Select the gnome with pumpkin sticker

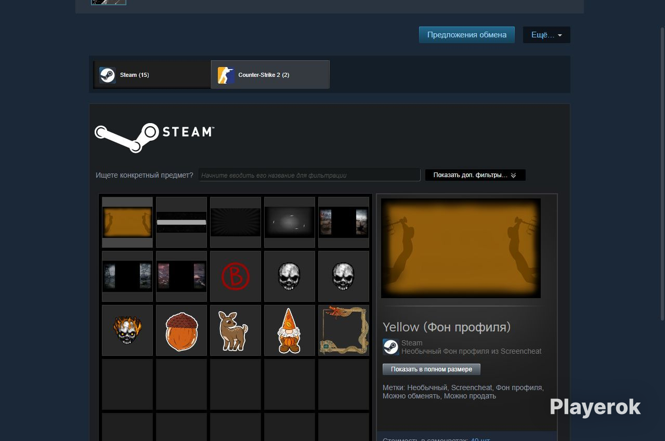[290, 330]
